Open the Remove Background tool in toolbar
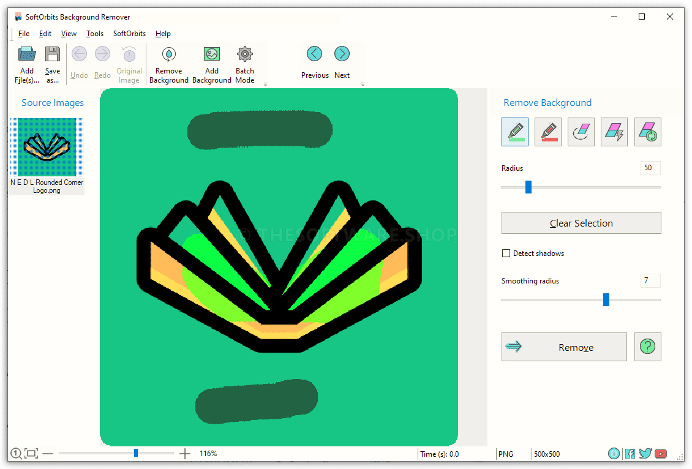692x469 pixels. coord(169,64)
